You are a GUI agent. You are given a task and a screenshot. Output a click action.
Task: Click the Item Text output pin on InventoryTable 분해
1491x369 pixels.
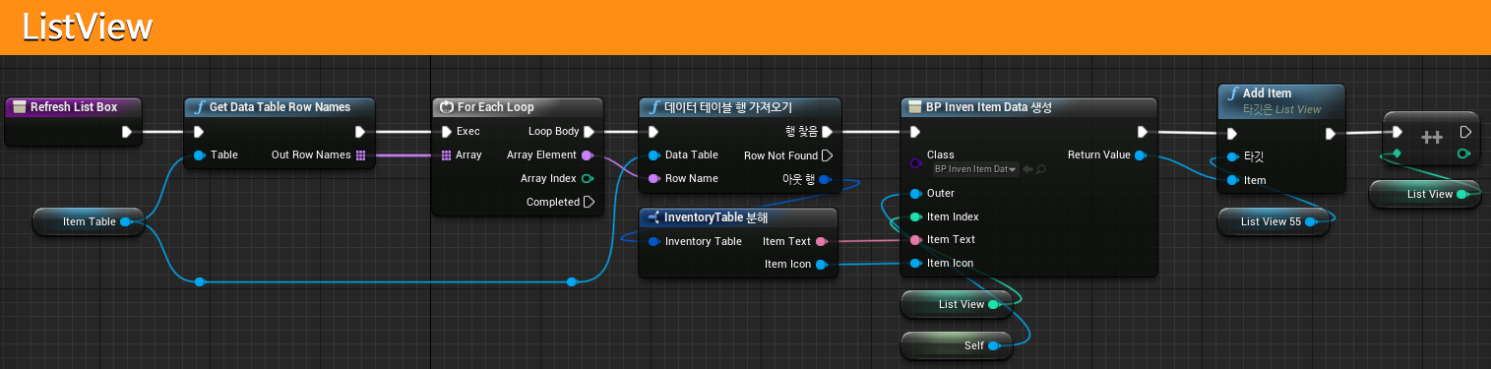pos(822,241)
